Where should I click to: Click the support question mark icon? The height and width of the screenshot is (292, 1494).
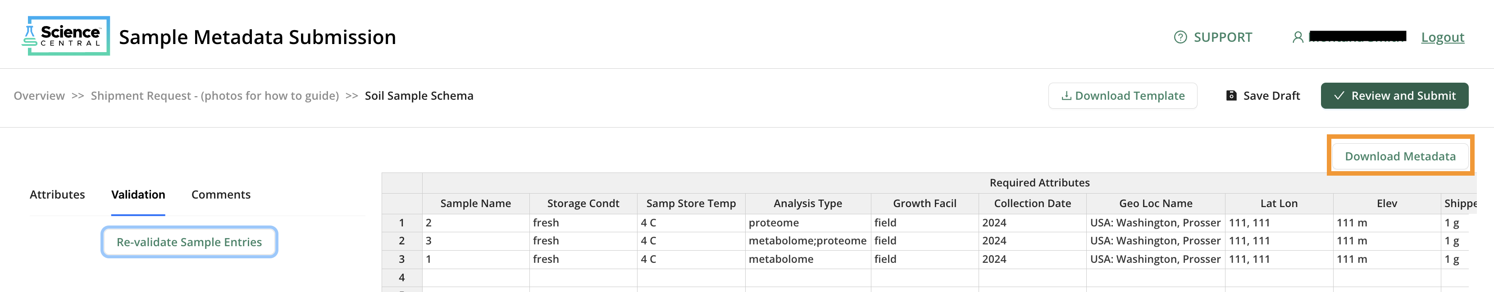[x=1180, y=37]
